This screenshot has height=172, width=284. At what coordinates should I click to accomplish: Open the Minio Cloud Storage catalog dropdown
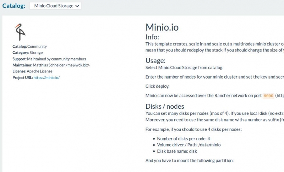[x=55, y=6]
